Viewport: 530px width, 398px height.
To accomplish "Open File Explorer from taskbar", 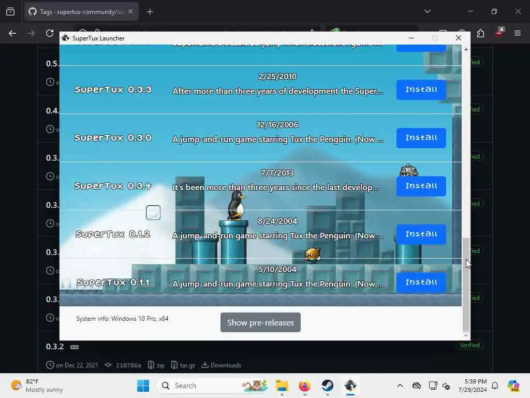I will pos(282,386).
